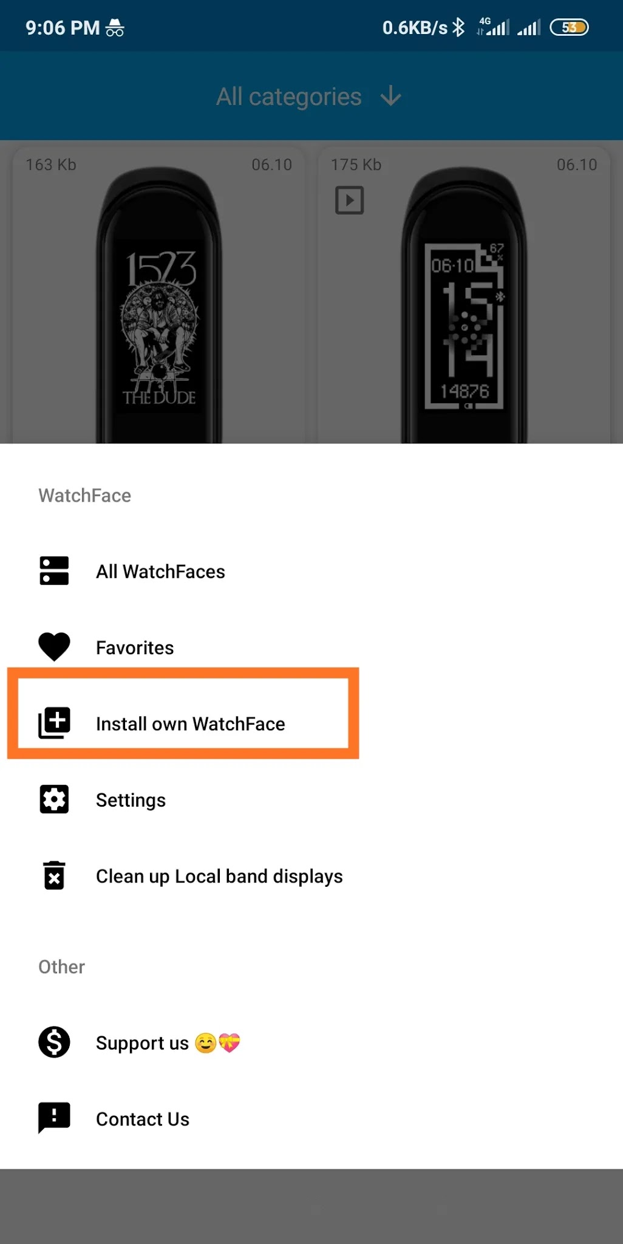Viewport: 623px width, 1244px height.
Task: Tap the animated preview play icon
Action: coord(349,200)
